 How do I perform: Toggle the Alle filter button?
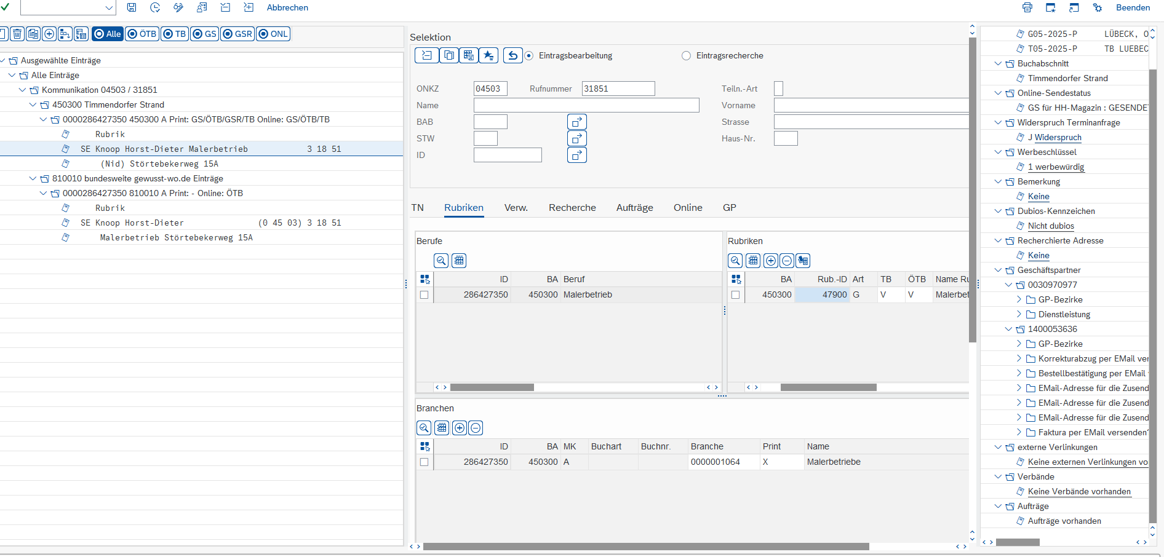click(x=108, y=34)
